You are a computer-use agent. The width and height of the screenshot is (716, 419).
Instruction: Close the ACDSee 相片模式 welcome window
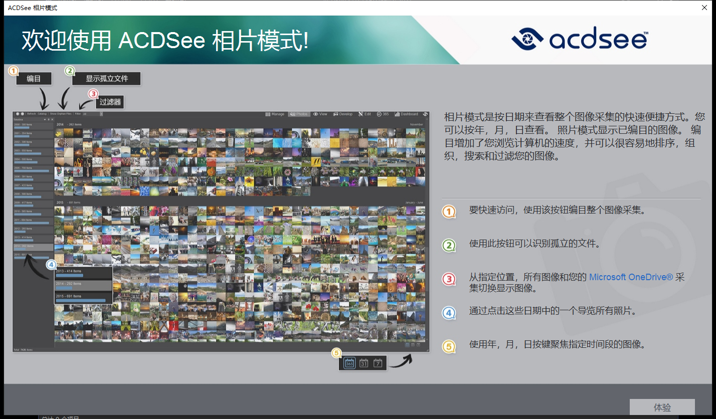tap(704, 8)
